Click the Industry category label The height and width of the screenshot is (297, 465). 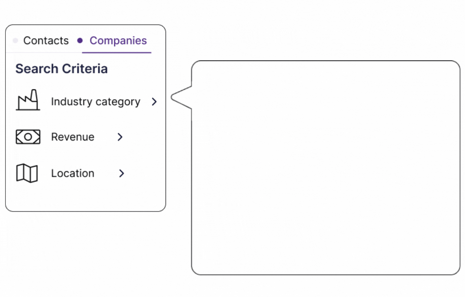pos(95,102)
